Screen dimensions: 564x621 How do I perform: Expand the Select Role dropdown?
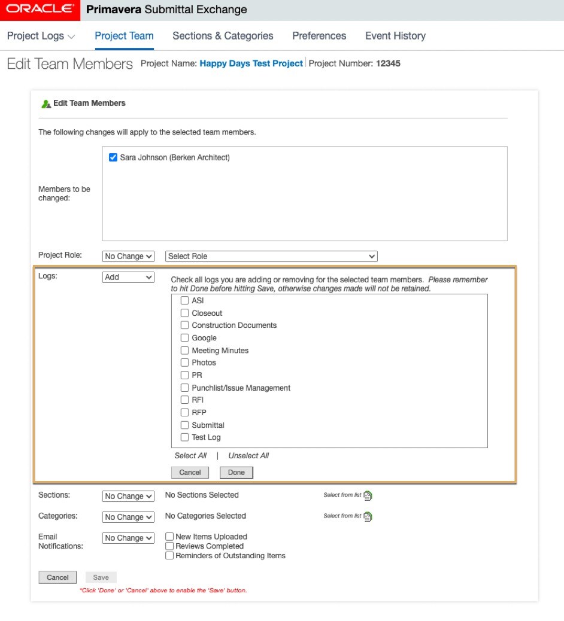pos(271,256)
